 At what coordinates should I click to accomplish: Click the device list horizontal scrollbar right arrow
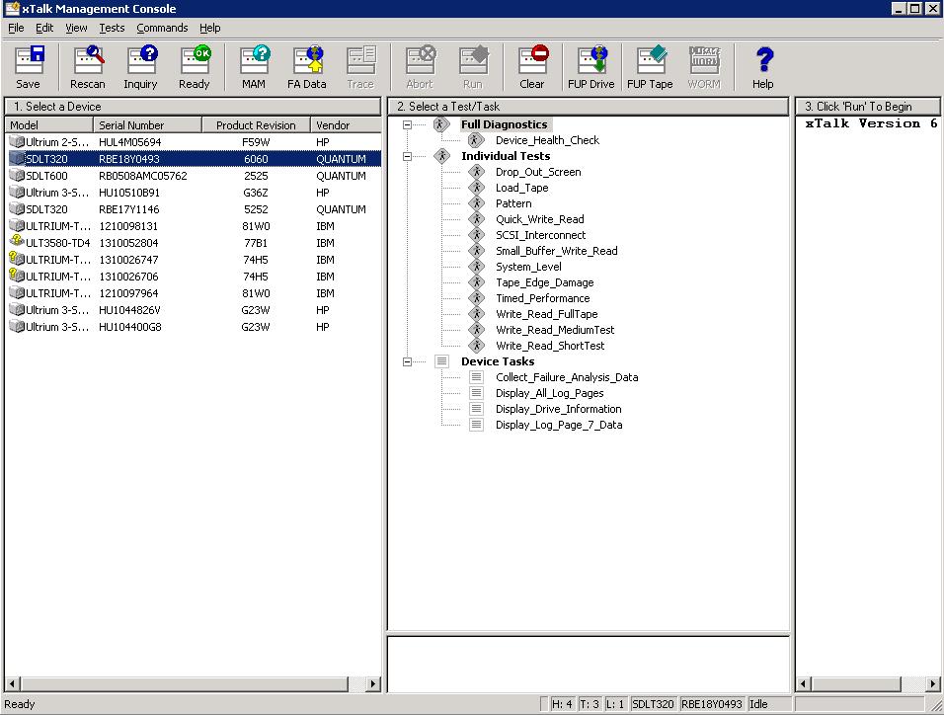coord(373,683)
